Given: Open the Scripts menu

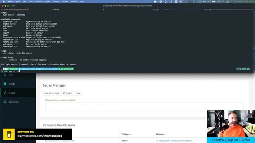Looking at the screenshot, I should [x=47, y=2].
